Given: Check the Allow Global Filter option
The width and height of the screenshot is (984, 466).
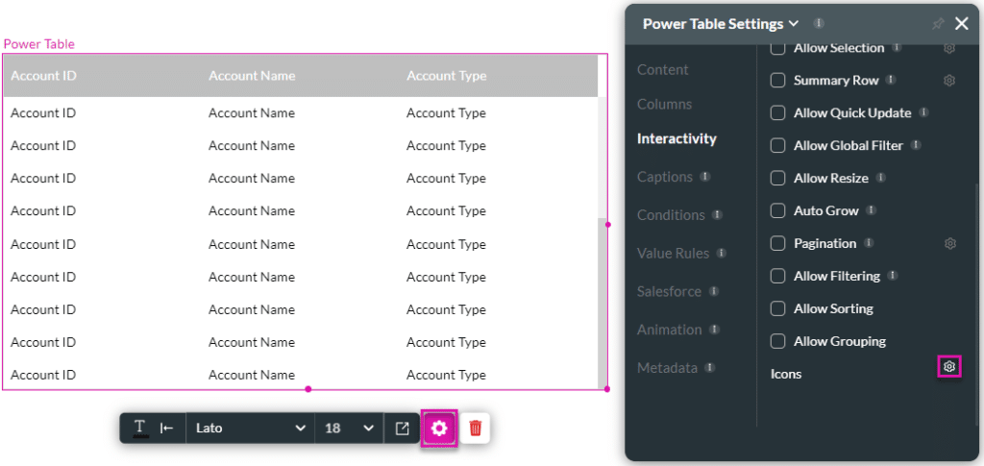Looking at the screenshot, I should coord(778,146).
